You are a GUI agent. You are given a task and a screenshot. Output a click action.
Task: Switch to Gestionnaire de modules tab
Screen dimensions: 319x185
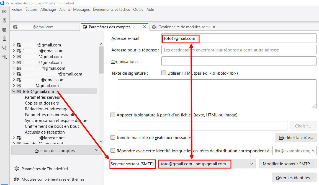[184, 27]
